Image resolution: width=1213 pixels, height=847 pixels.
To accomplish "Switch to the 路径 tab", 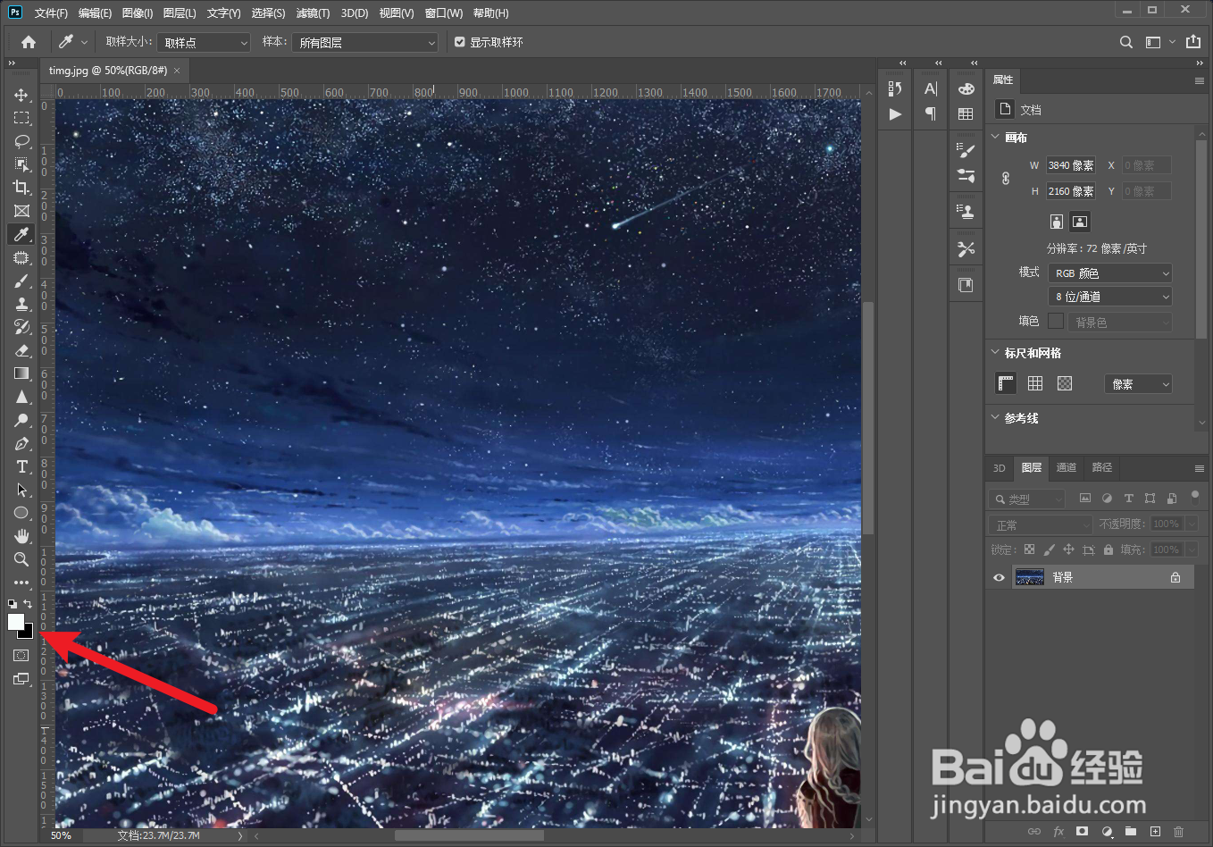I will pyautogui.click(x=1102, y=467).
